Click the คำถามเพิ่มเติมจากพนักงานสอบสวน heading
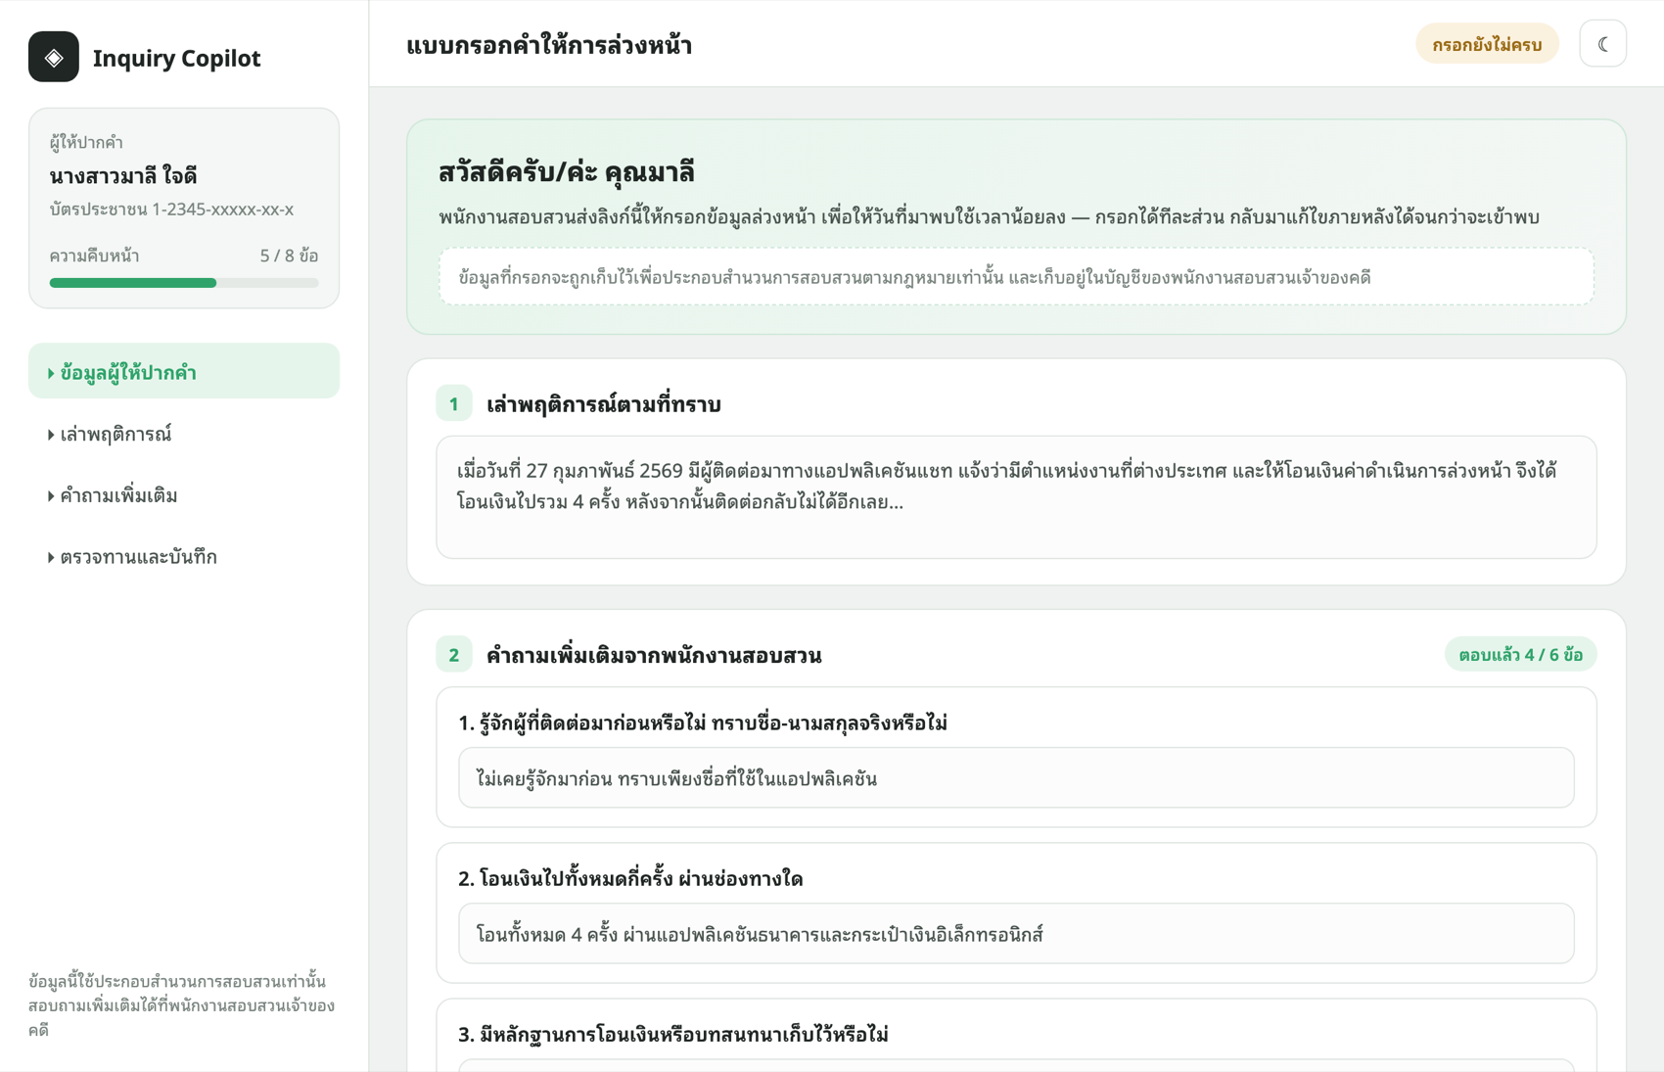 point(654,655)
